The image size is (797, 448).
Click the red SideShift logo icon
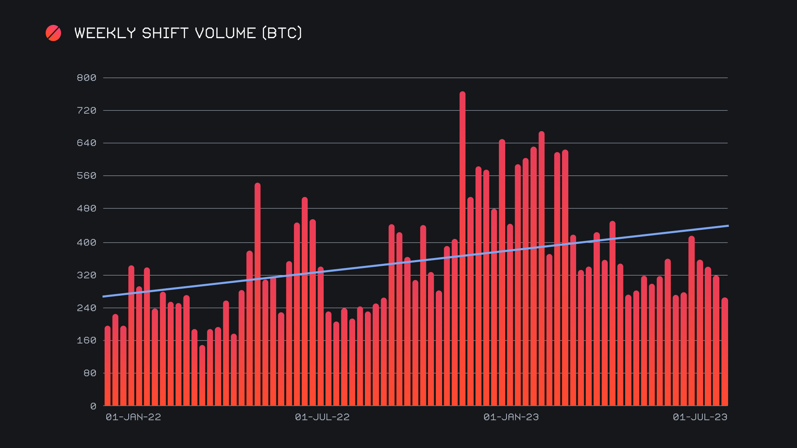(x=53, y=33)
